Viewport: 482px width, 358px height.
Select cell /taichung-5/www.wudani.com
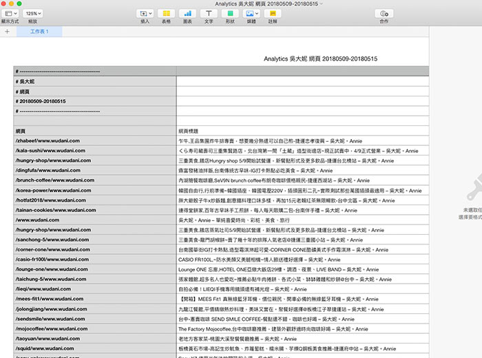coord(95,279)
